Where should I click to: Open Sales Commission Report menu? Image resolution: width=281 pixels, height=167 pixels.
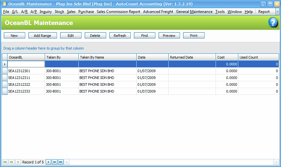click(x=118, y=12)
